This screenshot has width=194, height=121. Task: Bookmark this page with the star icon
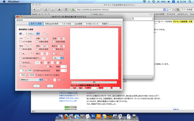click(x=167, y=9)
